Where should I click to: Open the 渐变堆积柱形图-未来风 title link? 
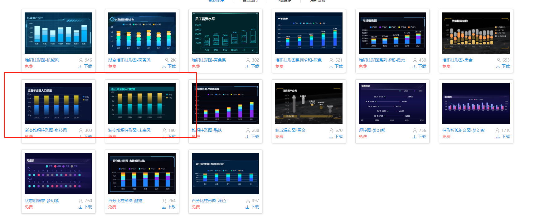(129, 130)
